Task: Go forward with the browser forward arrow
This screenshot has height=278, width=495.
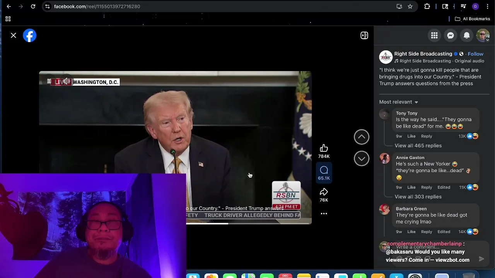Action: 21,6
